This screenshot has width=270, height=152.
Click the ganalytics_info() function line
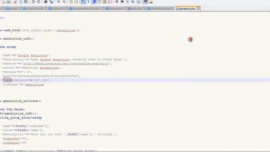click(x=17, y=38)
